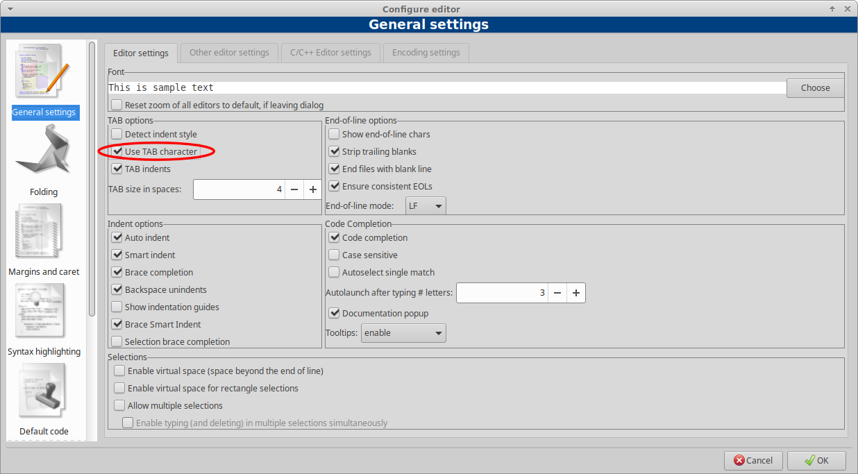Screen dimensions: 858x474
Task: Open Default code settings icon
Action: 43,392
